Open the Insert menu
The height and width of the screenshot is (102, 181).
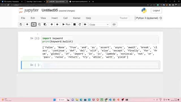pyautogui.click(x=55, y=18)
